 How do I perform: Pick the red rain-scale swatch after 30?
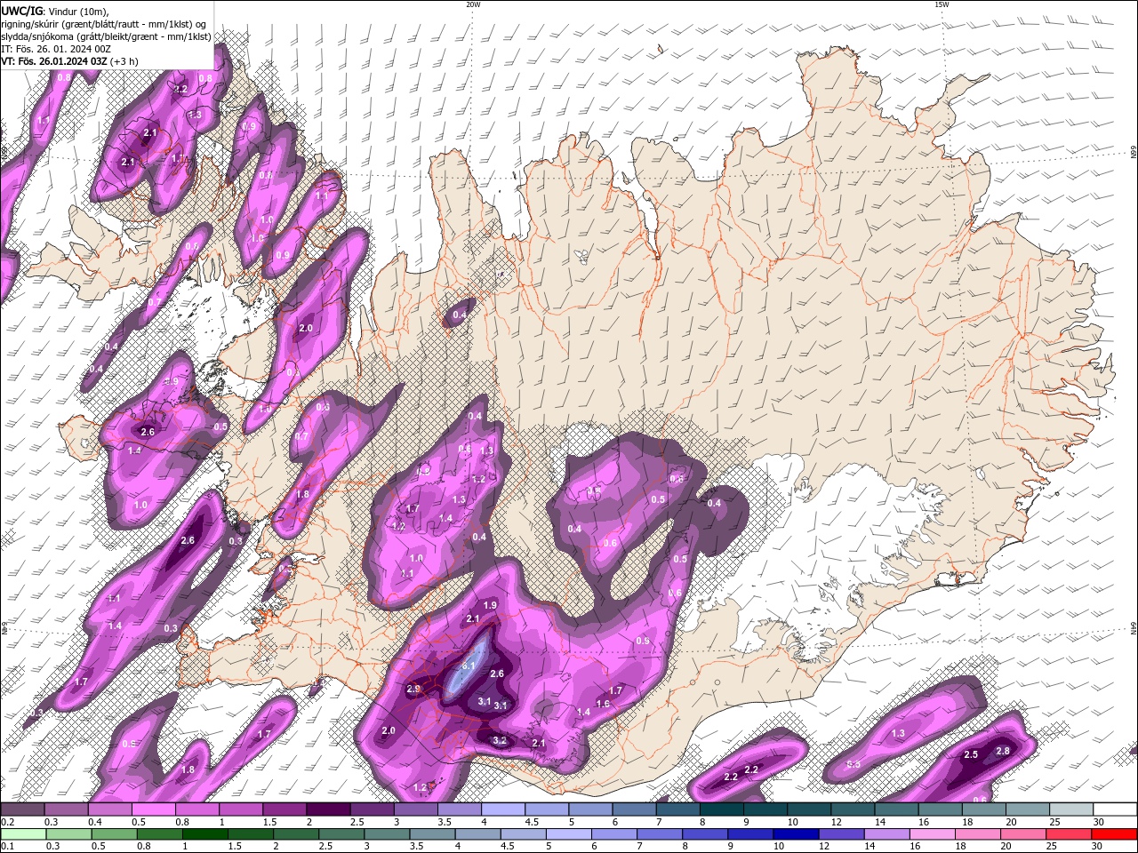click(1115, 834)
